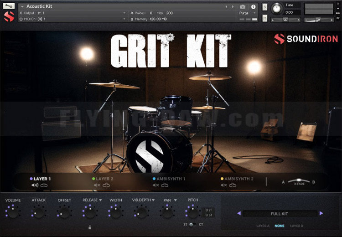Unmute Ambisynth 1 with speaker icon
This screenshot has height=237, width=342.
[x=156, y=185]
